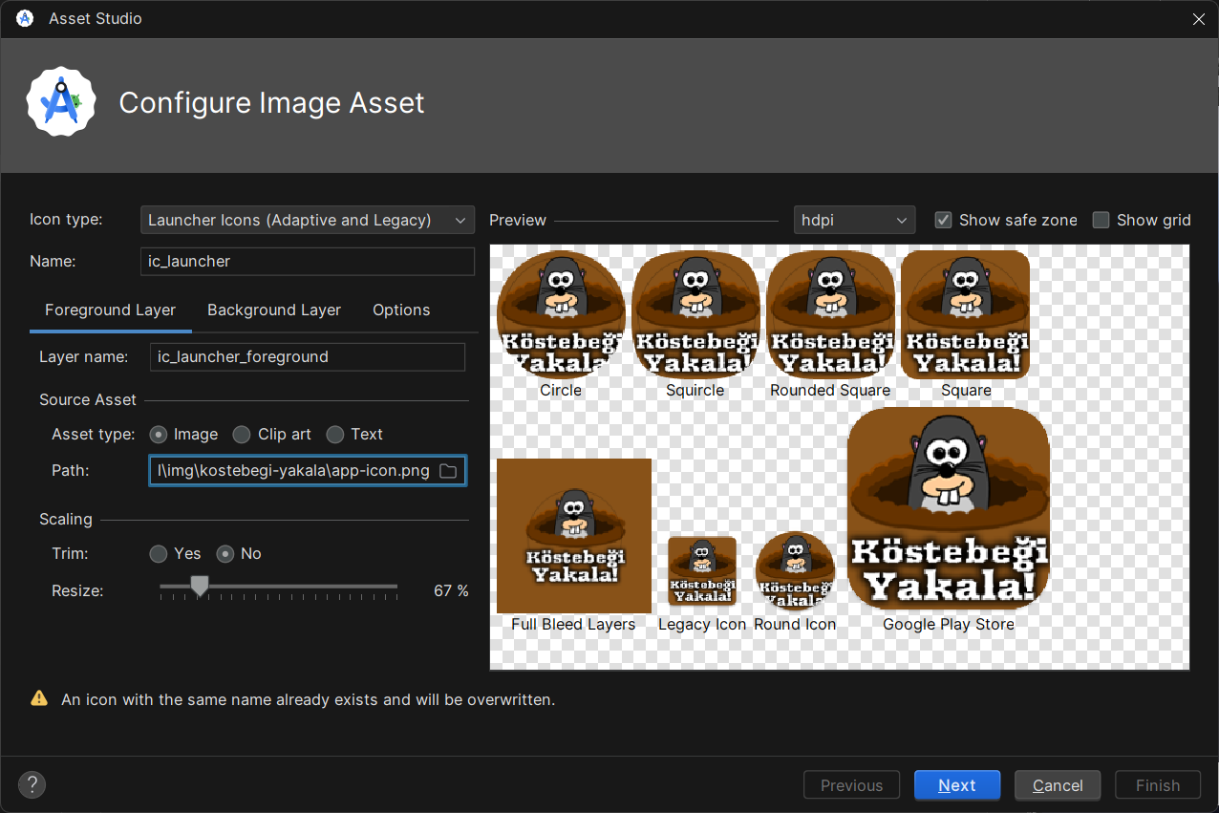Select the Circle icon preview
This screenshot has height=813, width=1219.
point(561,314)
